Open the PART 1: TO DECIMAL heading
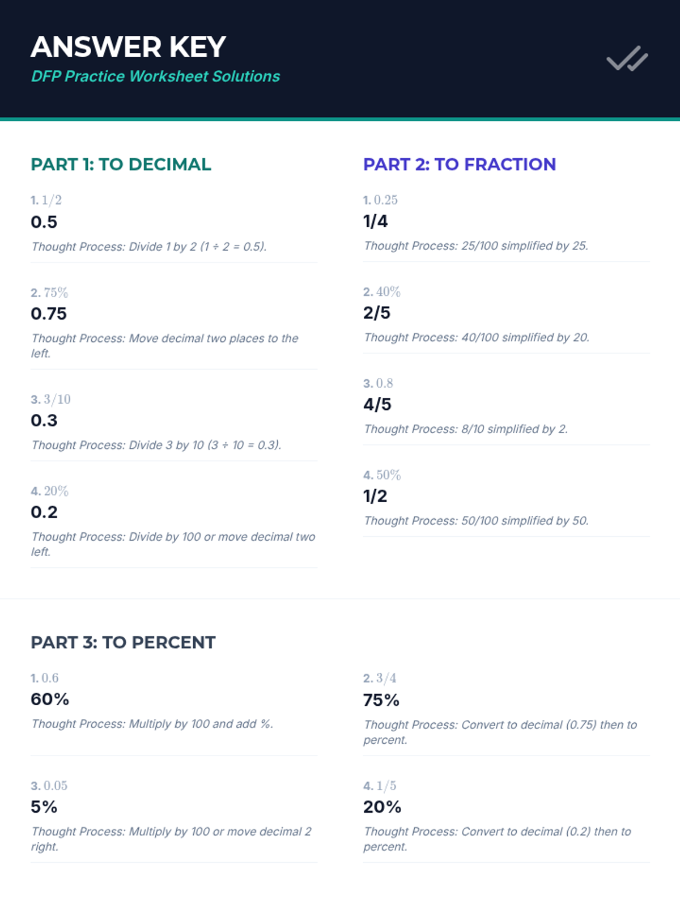 pos(121,164)
